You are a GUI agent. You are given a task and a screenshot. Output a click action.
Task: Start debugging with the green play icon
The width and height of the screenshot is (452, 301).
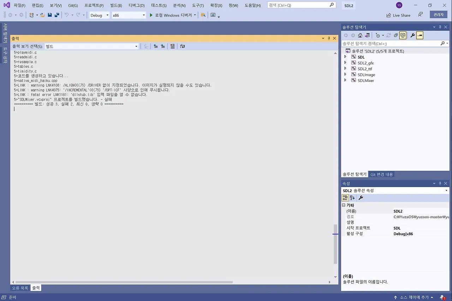pyautogui.click(x=151, y=15)
